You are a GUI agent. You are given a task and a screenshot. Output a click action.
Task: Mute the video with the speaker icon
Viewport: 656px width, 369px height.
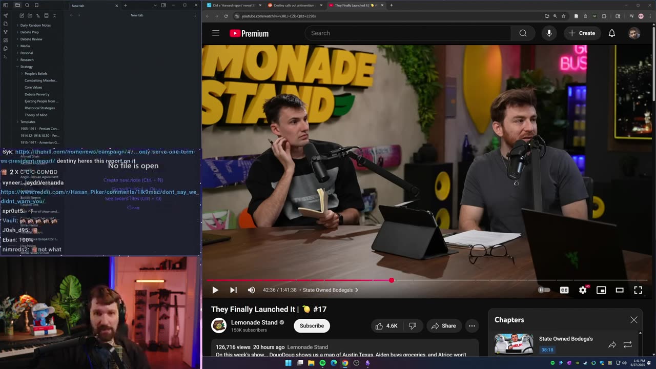click(251, 290)
